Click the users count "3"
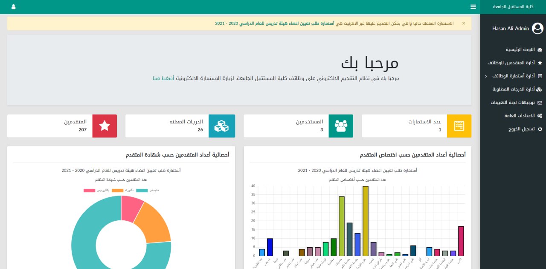The image size is (546, 269). (322, 130)
